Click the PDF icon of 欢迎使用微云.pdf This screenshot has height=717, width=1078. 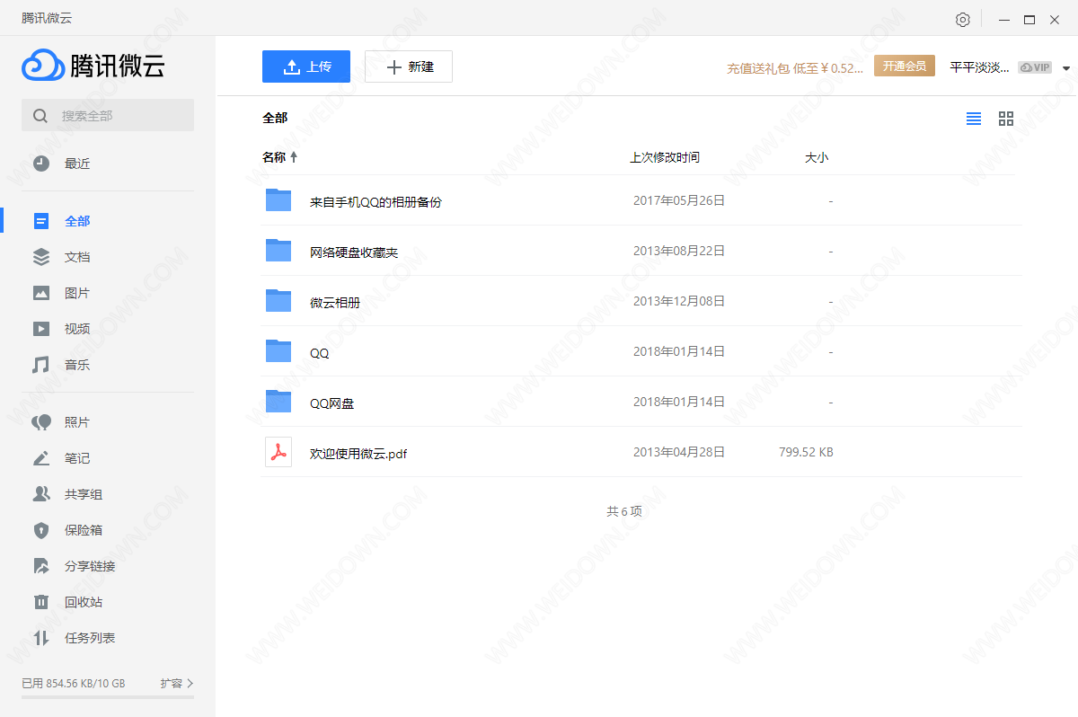click(278, 452)
